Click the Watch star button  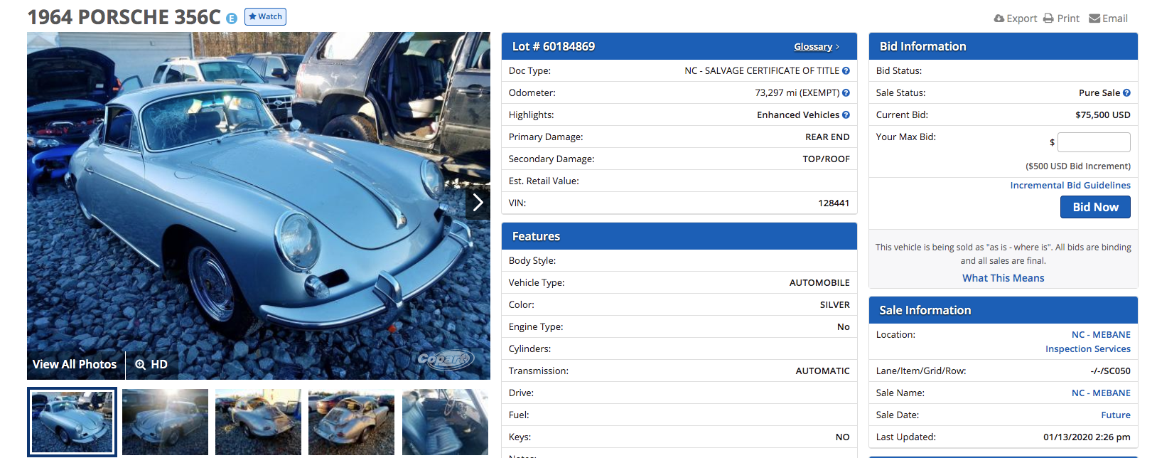265,16
